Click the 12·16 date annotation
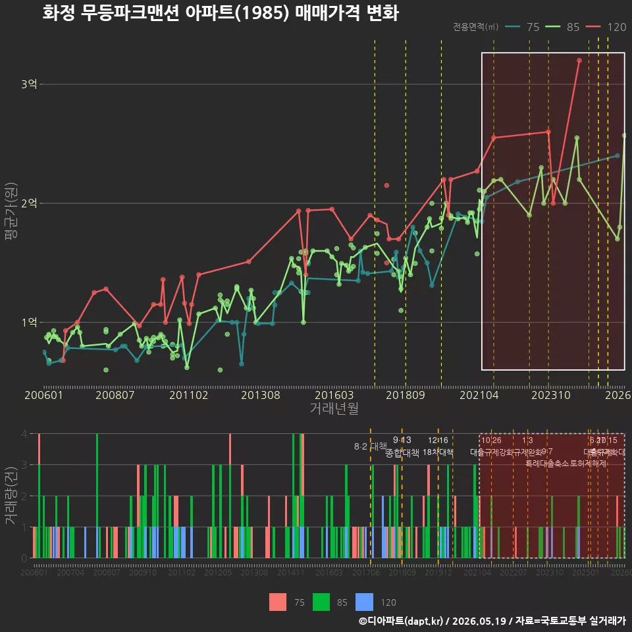This screenshot has width=632, height=632. pyautogui.click(x=438, y=440)
